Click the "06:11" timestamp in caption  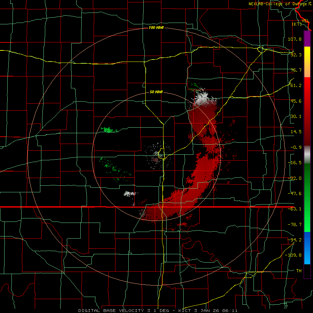click(231, 311)
